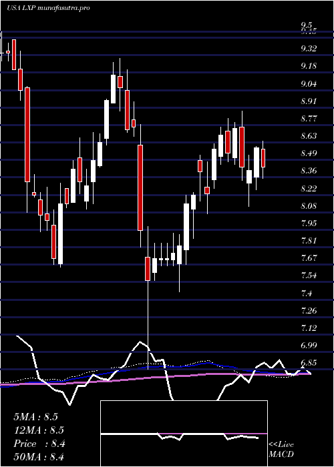Select the 9.32 price axis label

pos(309,48)
